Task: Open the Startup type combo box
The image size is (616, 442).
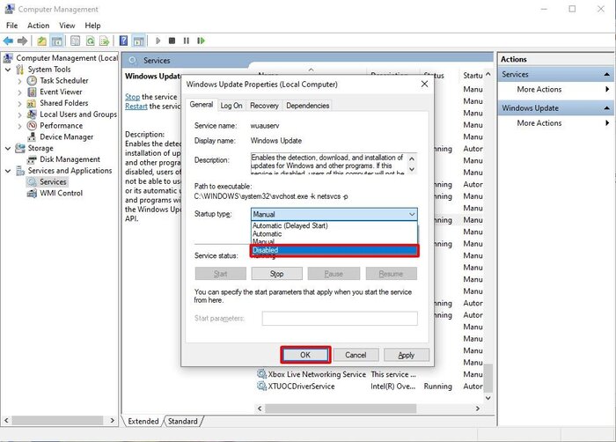Action: click(334, 214)
